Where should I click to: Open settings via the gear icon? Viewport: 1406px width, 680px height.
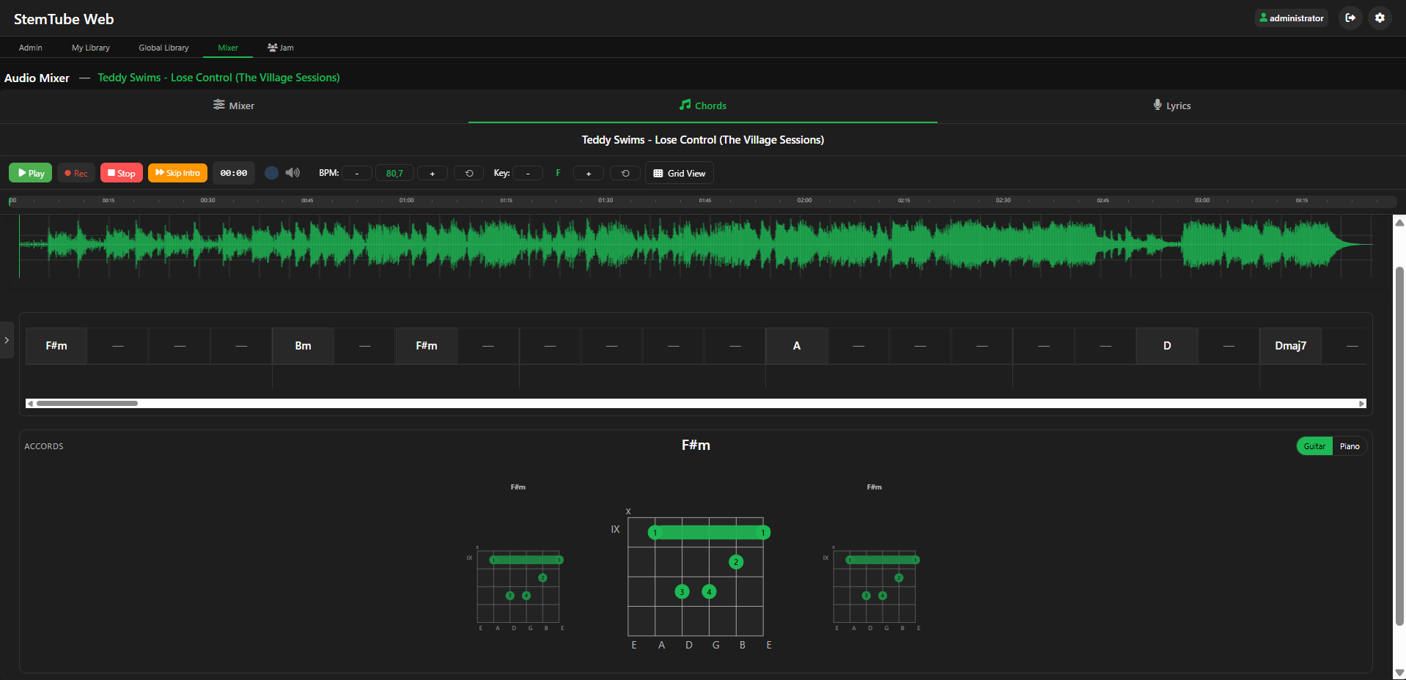1380,18
